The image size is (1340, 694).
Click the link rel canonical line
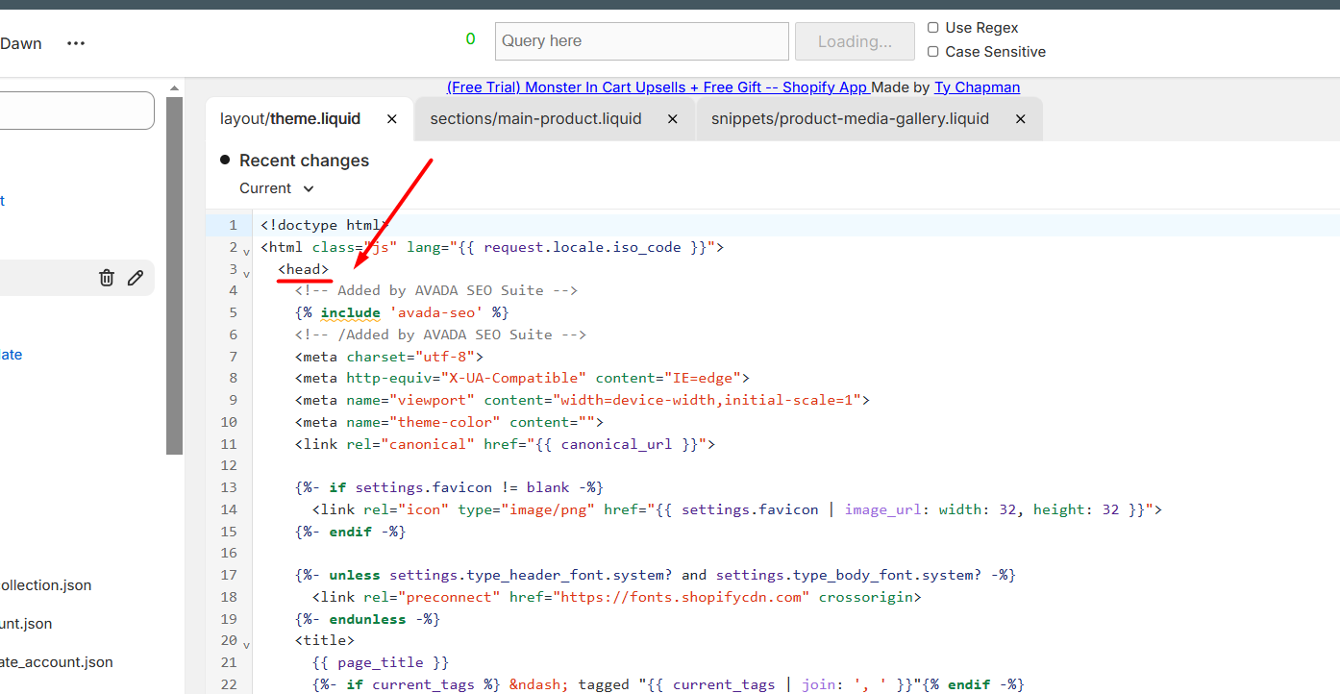pyautogui.click(x=505, y=444)
